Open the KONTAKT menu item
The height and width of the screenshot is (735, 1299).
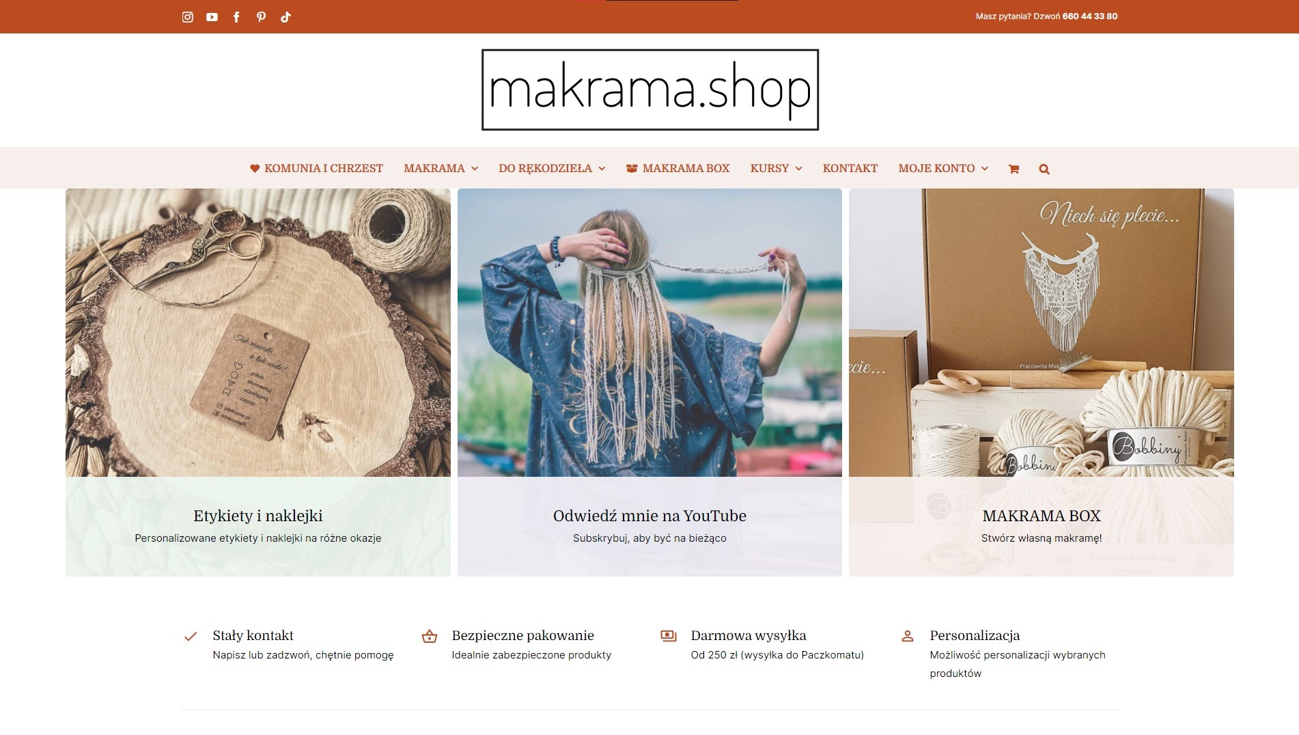[850, 168]
